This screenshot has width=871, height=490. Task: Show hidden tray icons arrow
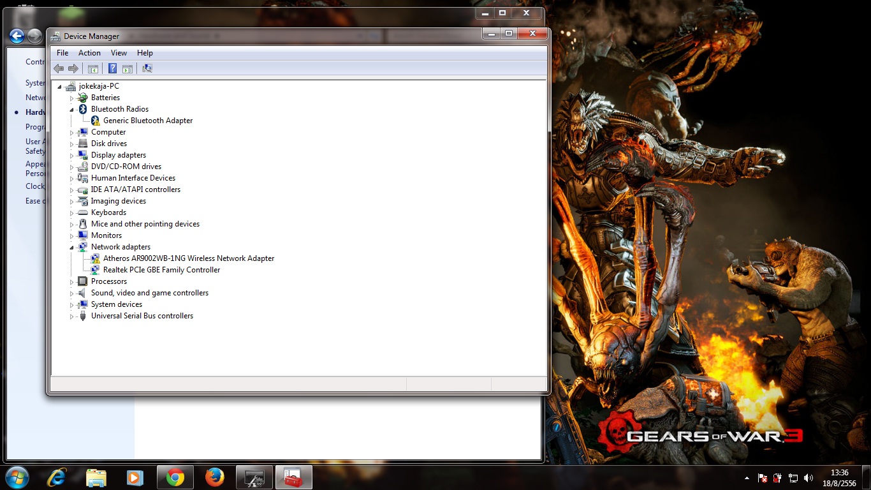[x=747, y=478]
